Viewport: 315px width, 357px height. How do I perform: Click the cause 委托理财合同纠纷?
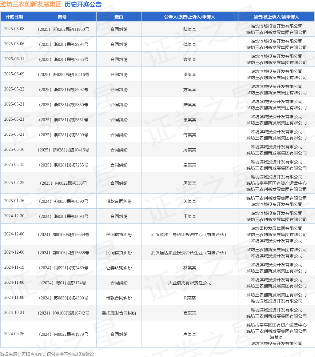119,313
